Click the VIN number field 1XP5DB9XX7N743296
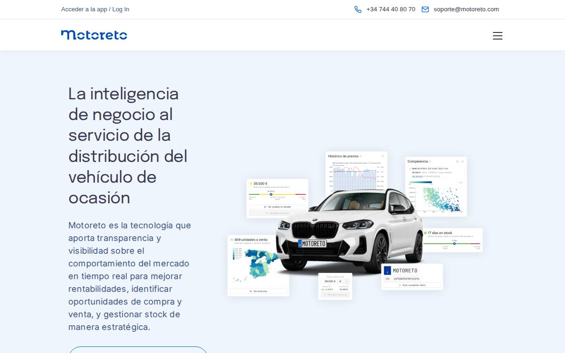565x353 pixels. click(406, 279)
